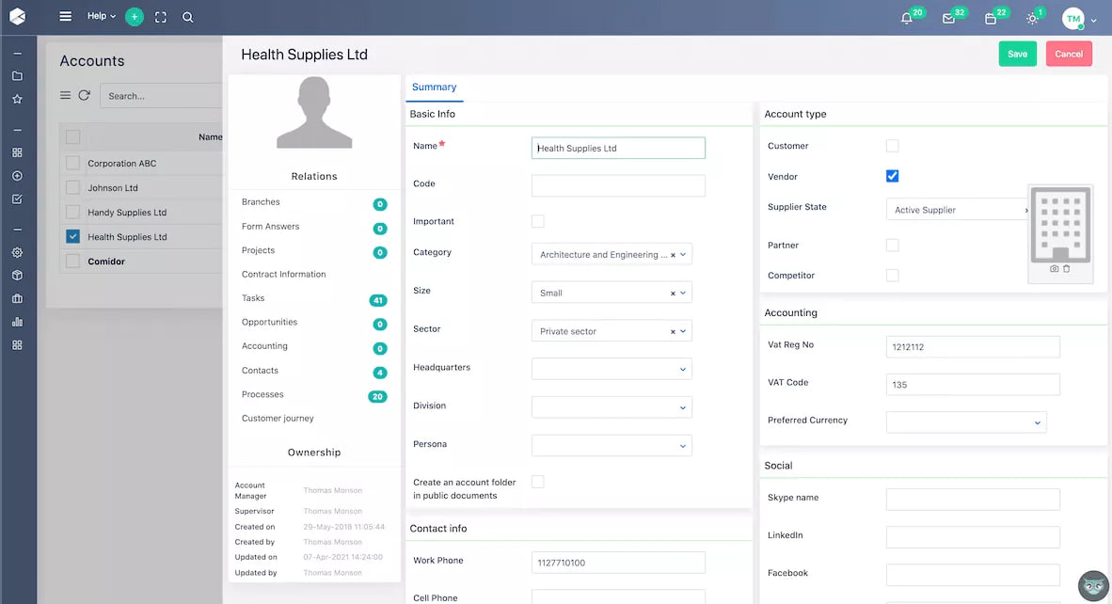Open the Preferred Currency dropdown
This screenshot has width=1112, height=604.
(966, 421)
